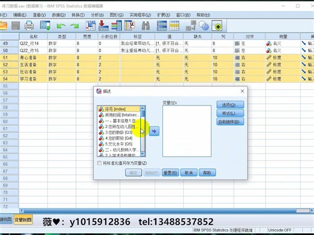Click variable name 社会准备 cell

(x=33, y=72)
